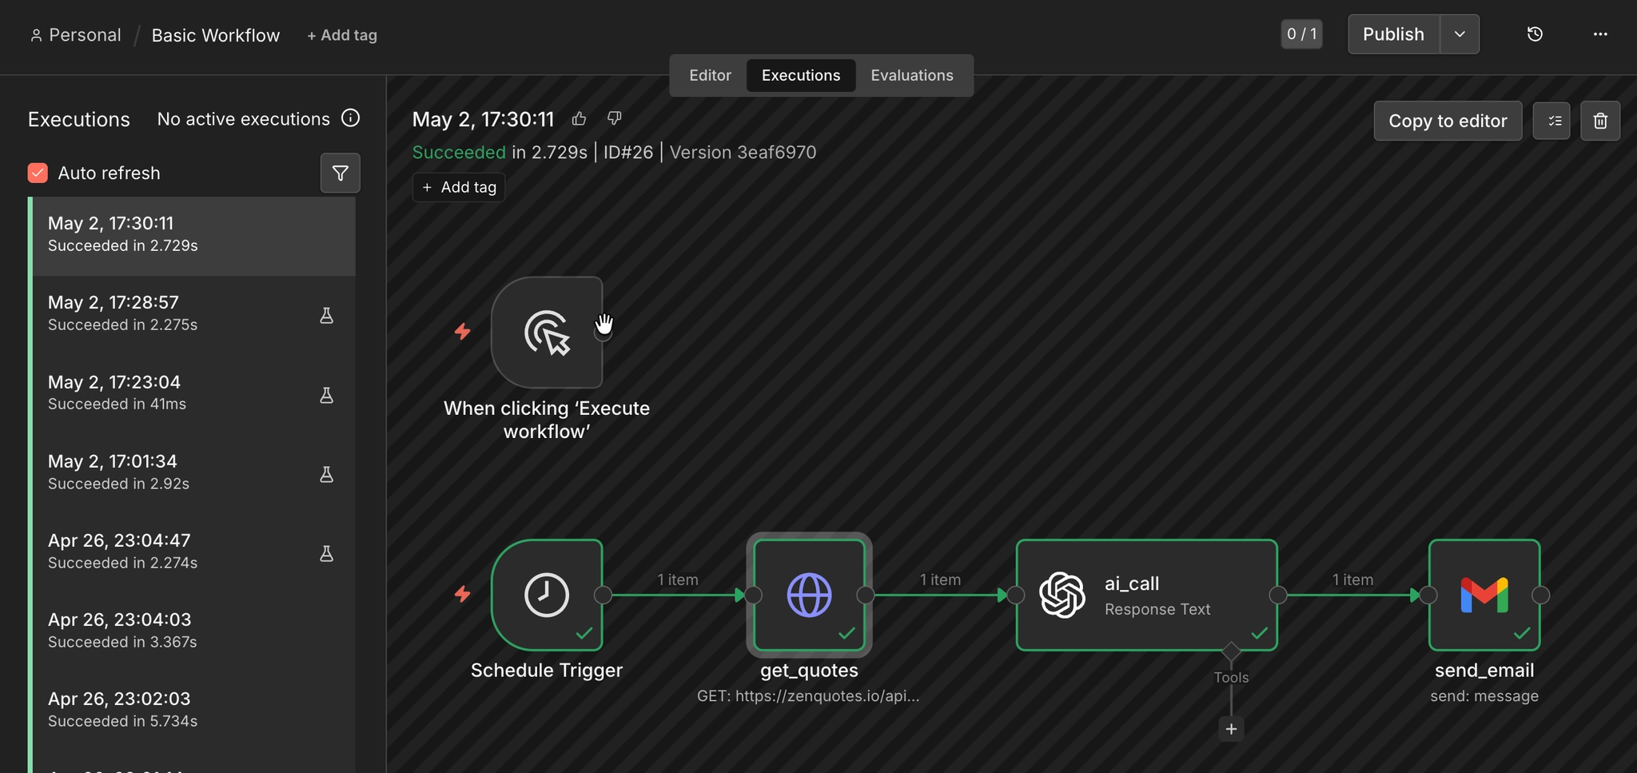Click the output connector of send_email node
This screenshot has height=773, width=1637.
pos(1541,595)
